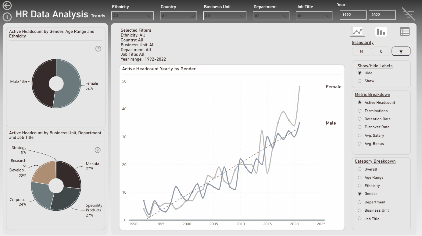Switch to the bar chart view icon
This screenshot has width=422, height=236.
[381, 32]
